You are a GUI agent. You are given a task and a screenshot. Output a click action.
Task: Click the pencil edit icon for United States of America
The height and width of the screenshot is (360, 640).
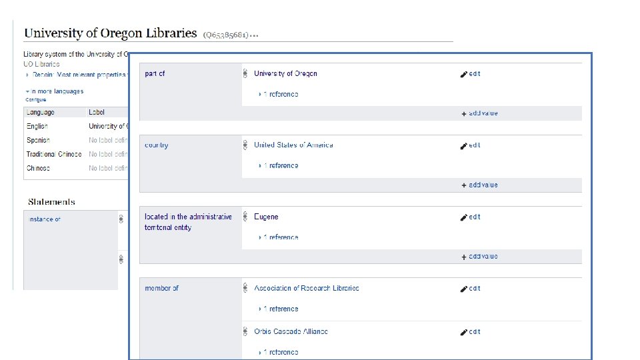pos(464,146)
